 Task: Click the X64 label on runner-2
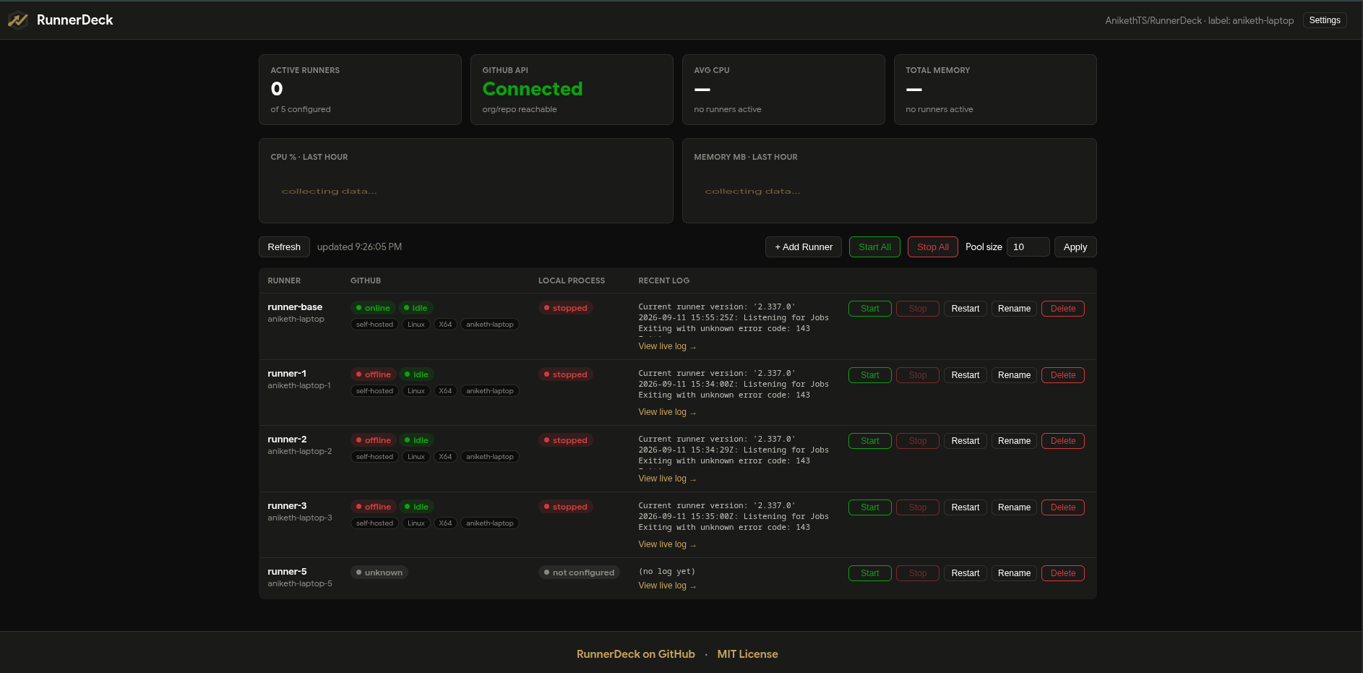[445, 457]
